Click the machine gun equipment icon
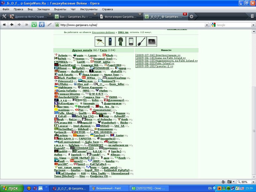The image size is (256, 192). (100, 42)
